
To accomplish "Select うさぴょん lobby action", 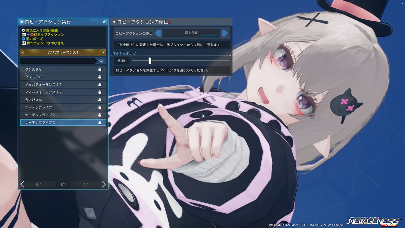I will click(63, 100).
